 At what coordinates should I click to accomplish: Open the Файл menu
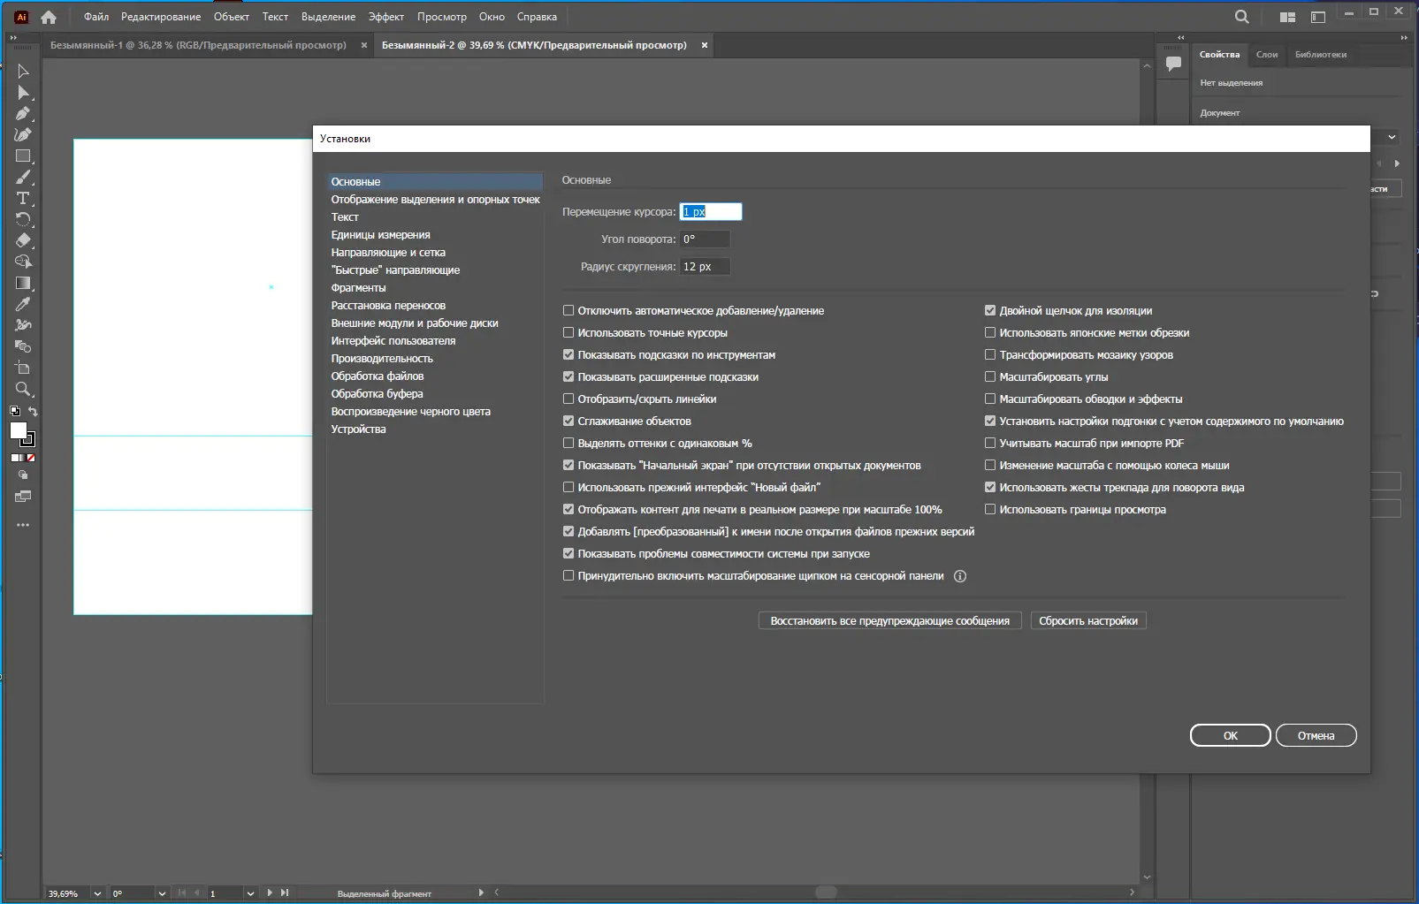click(96, 17)
